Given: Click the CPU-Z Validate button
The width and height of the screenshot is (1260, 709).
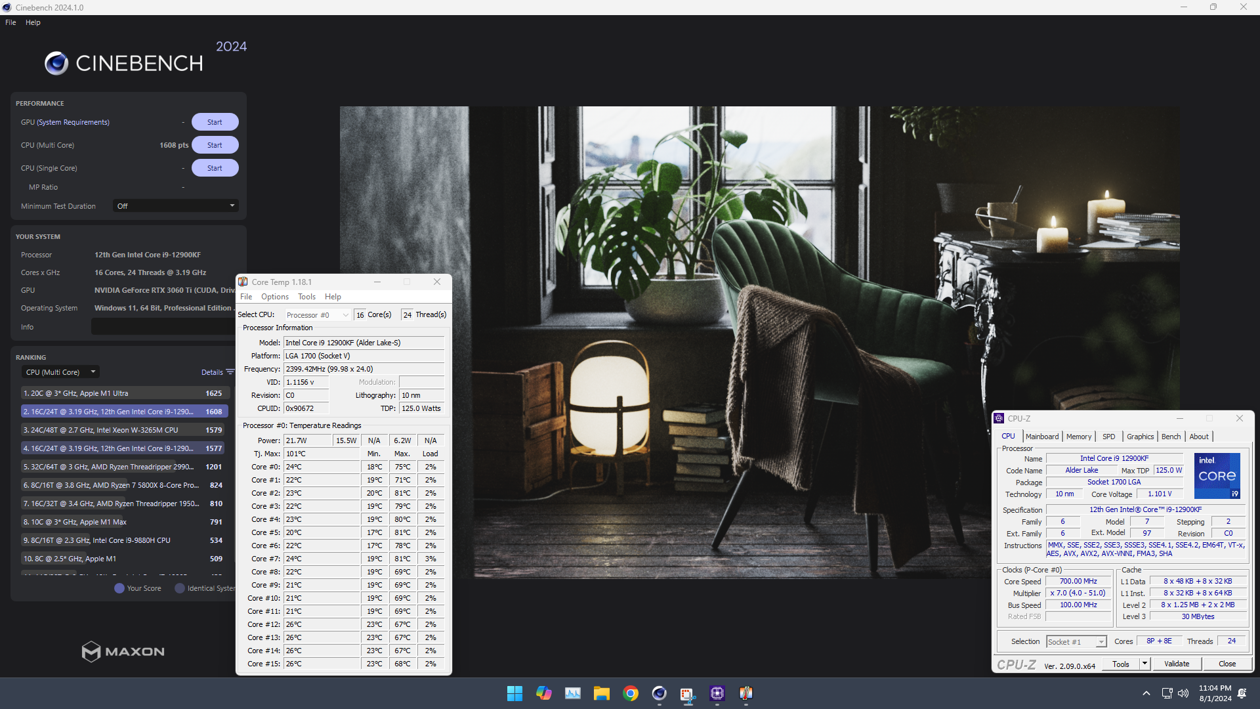Looking at the screenshot, I should point(1177,664).
